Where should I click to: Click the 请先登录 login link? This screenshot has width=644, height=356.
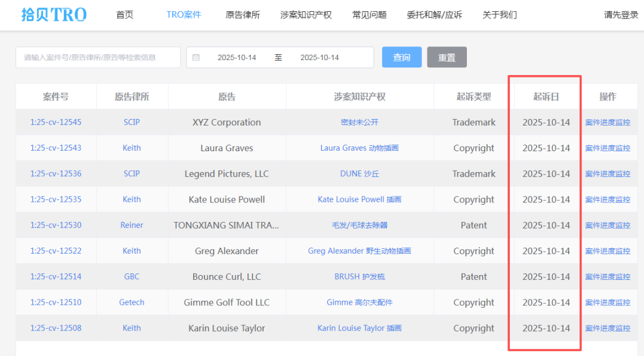point(621,15)
